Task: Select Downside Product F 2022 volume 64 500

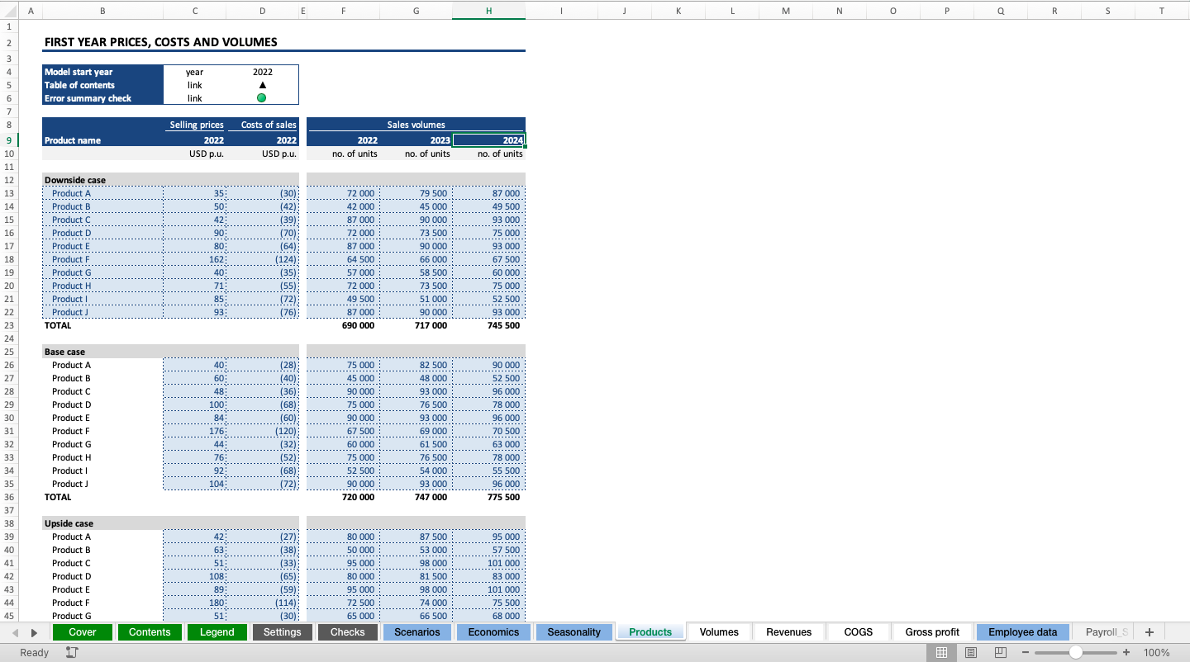Action: pyautogui.click(x=343, y=259)
